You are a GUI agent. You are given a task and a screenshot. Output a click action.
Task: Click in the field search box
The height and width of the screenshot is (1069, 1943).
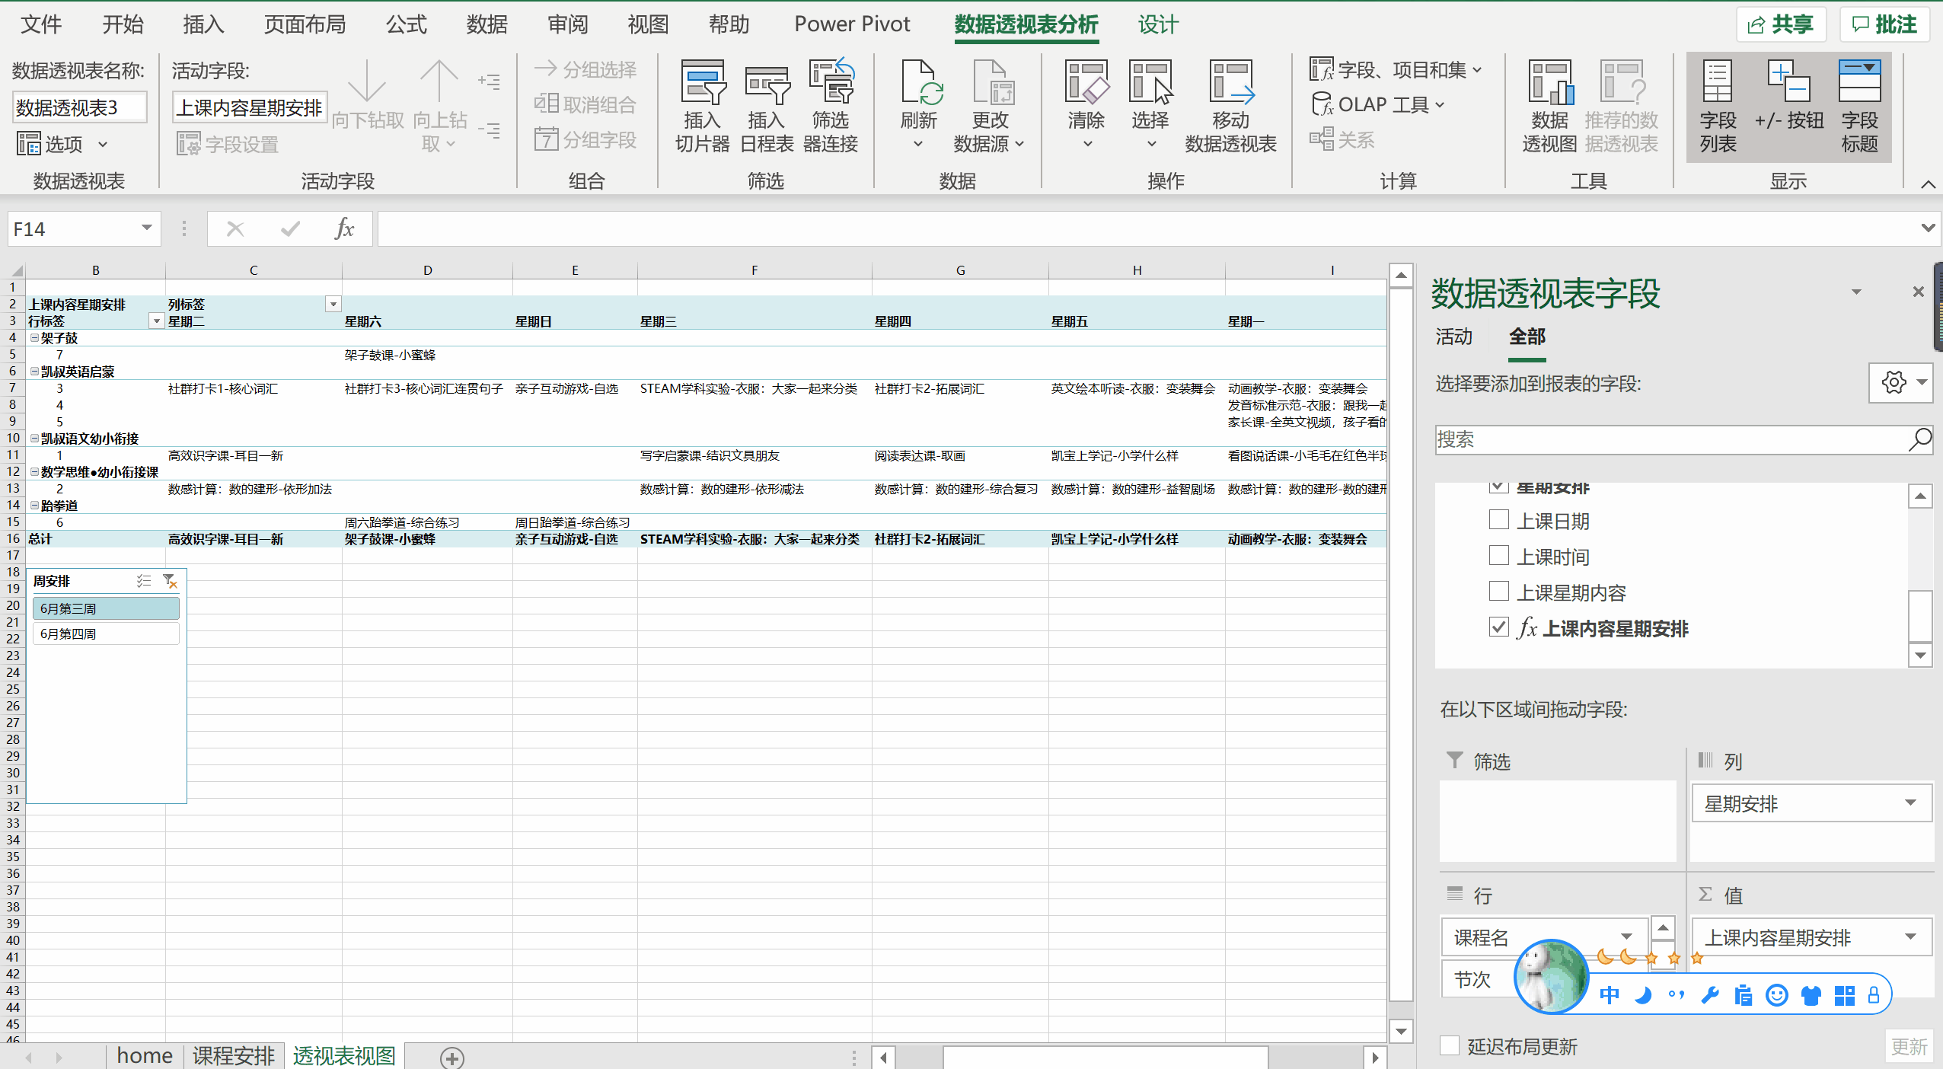point(1671,439)
